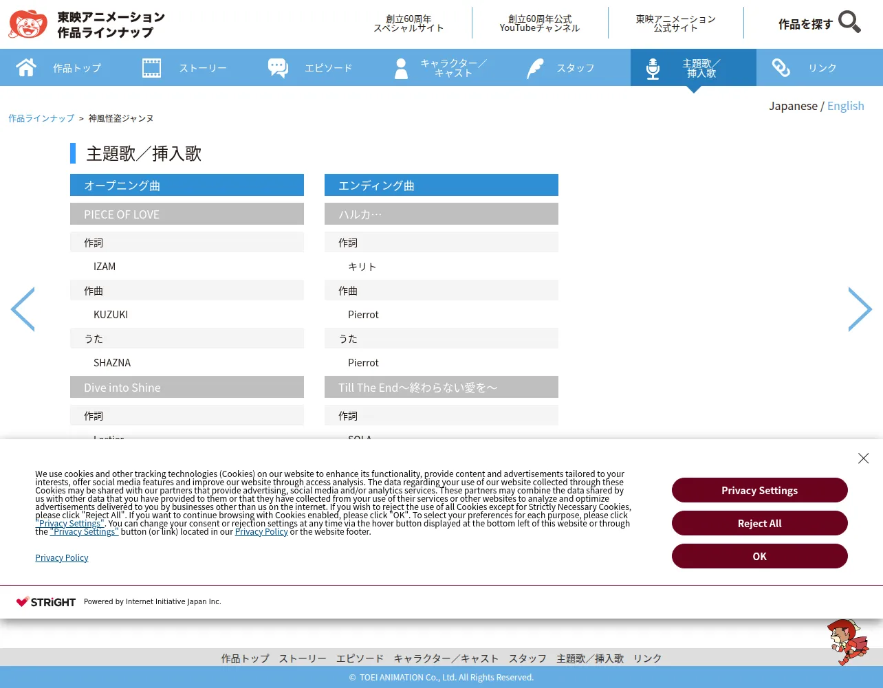Viewport: 883px width, 688px height.
Task: Click footer link リンク
Action: coord(647,658)
